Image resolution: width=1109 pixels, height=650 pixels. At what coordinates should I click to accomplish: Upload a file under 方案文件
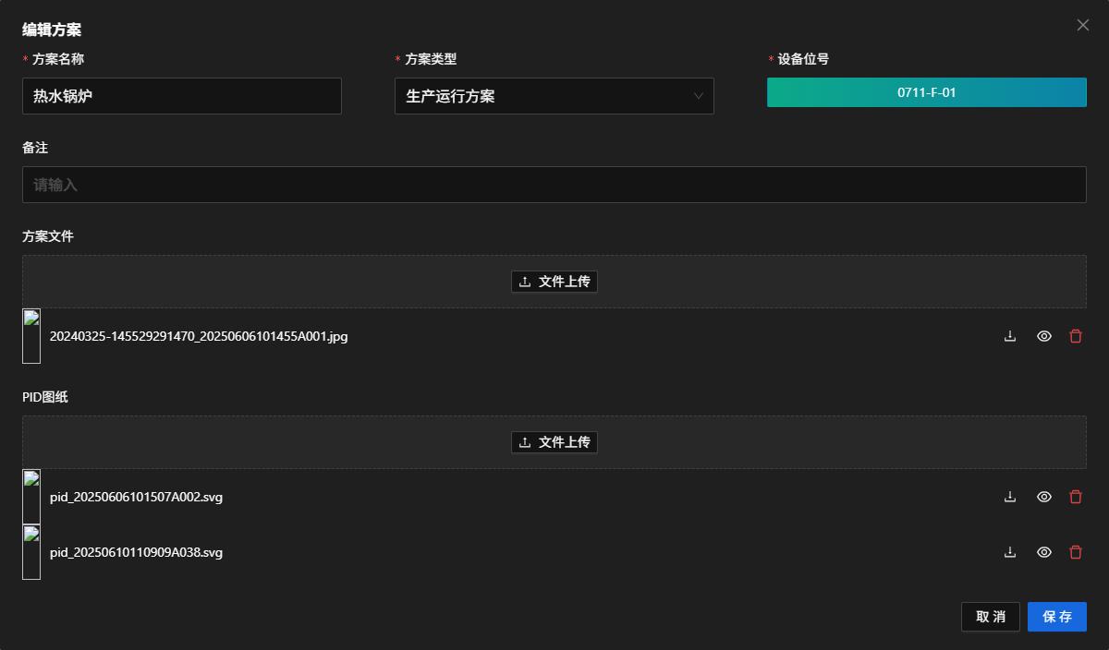(554, 282)
